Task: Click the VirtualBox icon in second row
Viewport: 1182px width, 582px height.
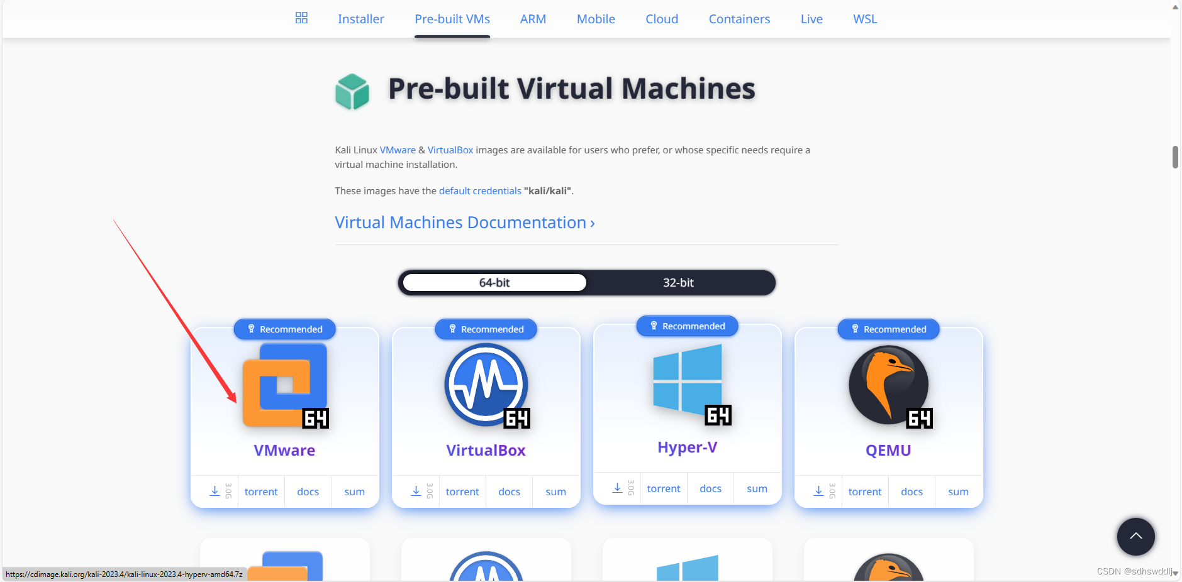Action: 486,566
